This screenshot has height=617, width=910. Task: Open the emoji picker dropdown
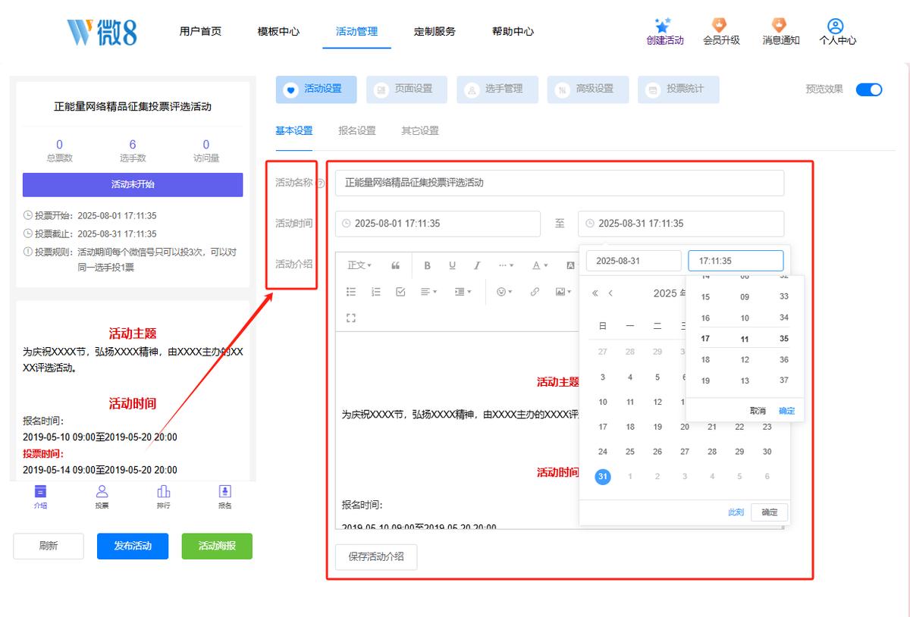(504, 292)
